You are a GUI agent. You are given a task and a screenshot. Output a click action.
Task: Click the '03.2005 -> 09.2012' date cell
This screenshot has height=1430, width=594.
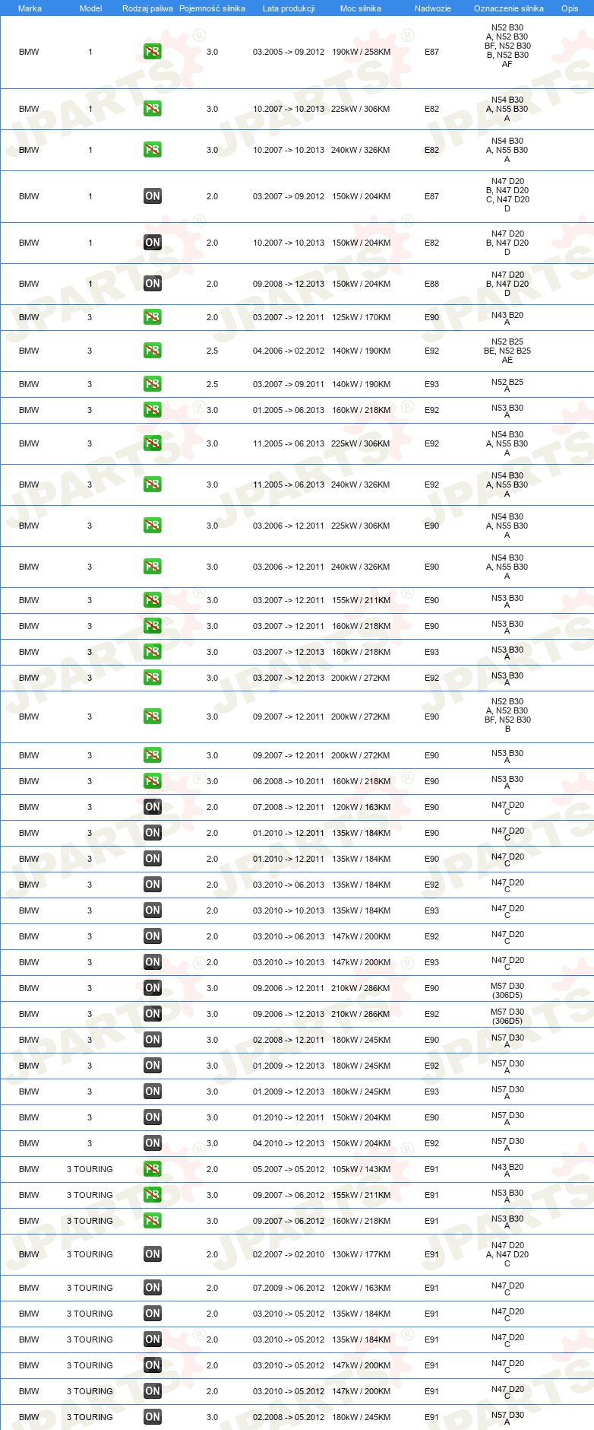point(289,52)
